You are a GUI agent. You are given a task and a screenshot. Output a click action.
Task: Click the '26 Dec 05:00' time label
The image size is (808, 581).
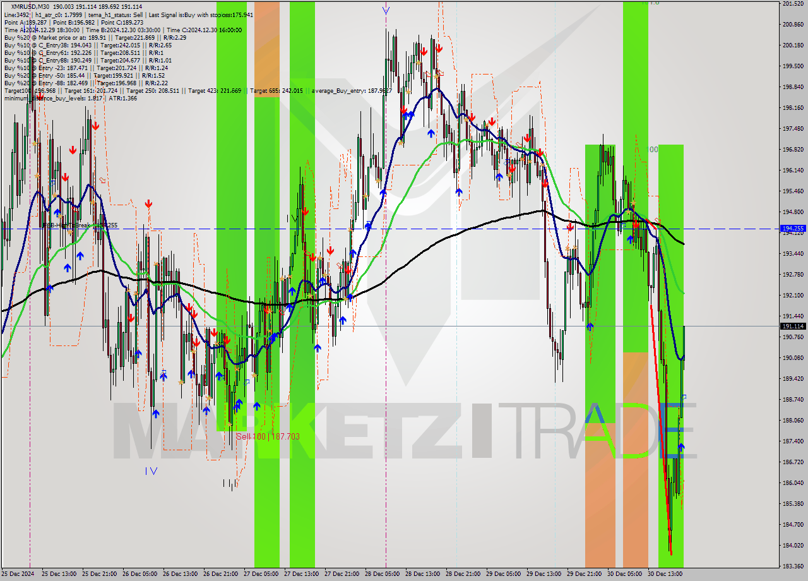click(x=140, y=574)
